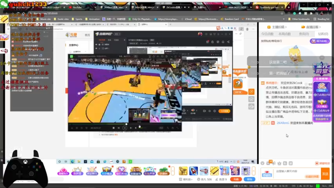The height and width of the screenshot is (188, 334).
Task: Expand bookmarks overflow chevron
Action: [283, 19]
